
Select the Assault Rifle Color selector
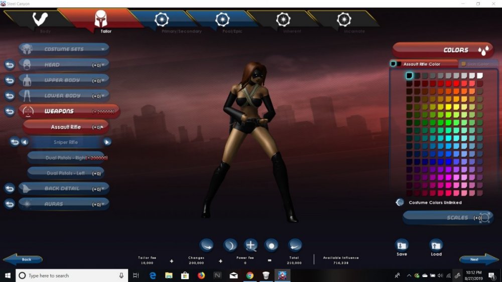[421, 64]
